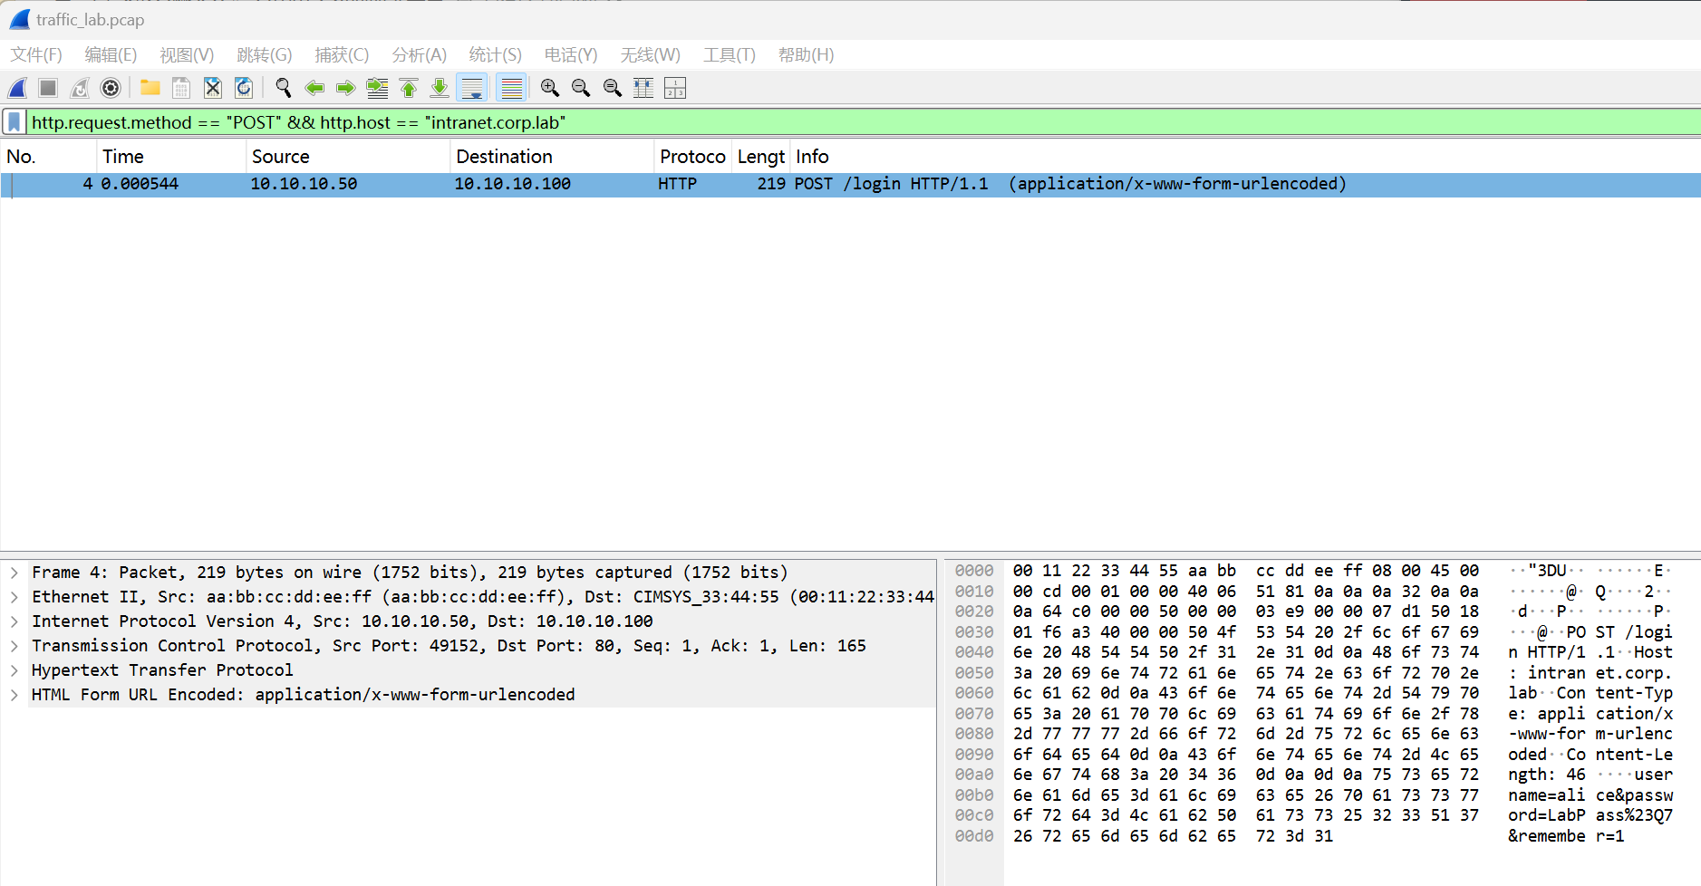Image resolution: width=1701 pixels, height=886 pixels.
Task: Open the 文件(F) menu
Action: (x=36, y=55)
